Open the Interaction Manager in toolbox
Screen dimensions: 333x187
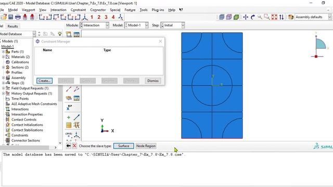76,34
